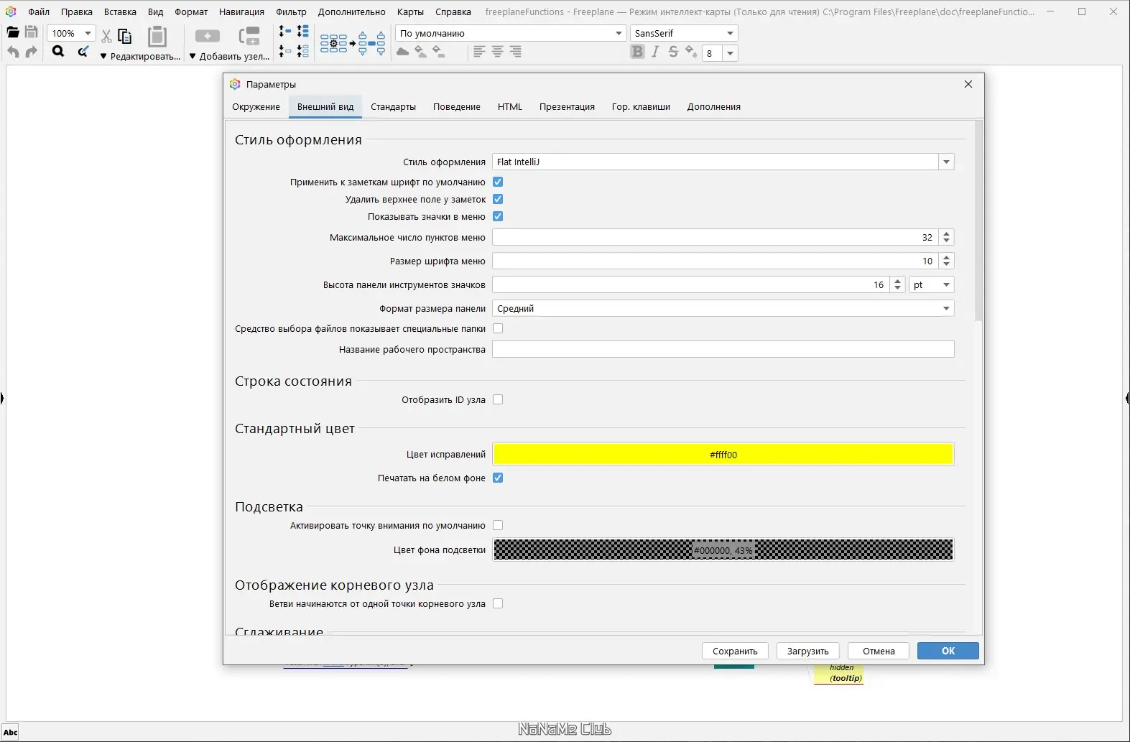Viewport: 1130px width, 742px height.
Task: Click the Загрузить button
Action: (x=807, y=651)
